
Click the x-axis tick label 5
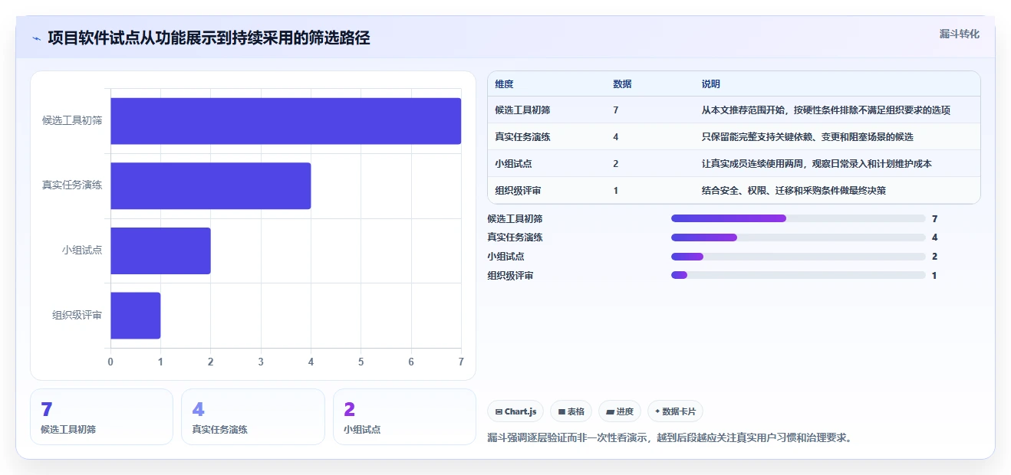(x=361, y=362)
